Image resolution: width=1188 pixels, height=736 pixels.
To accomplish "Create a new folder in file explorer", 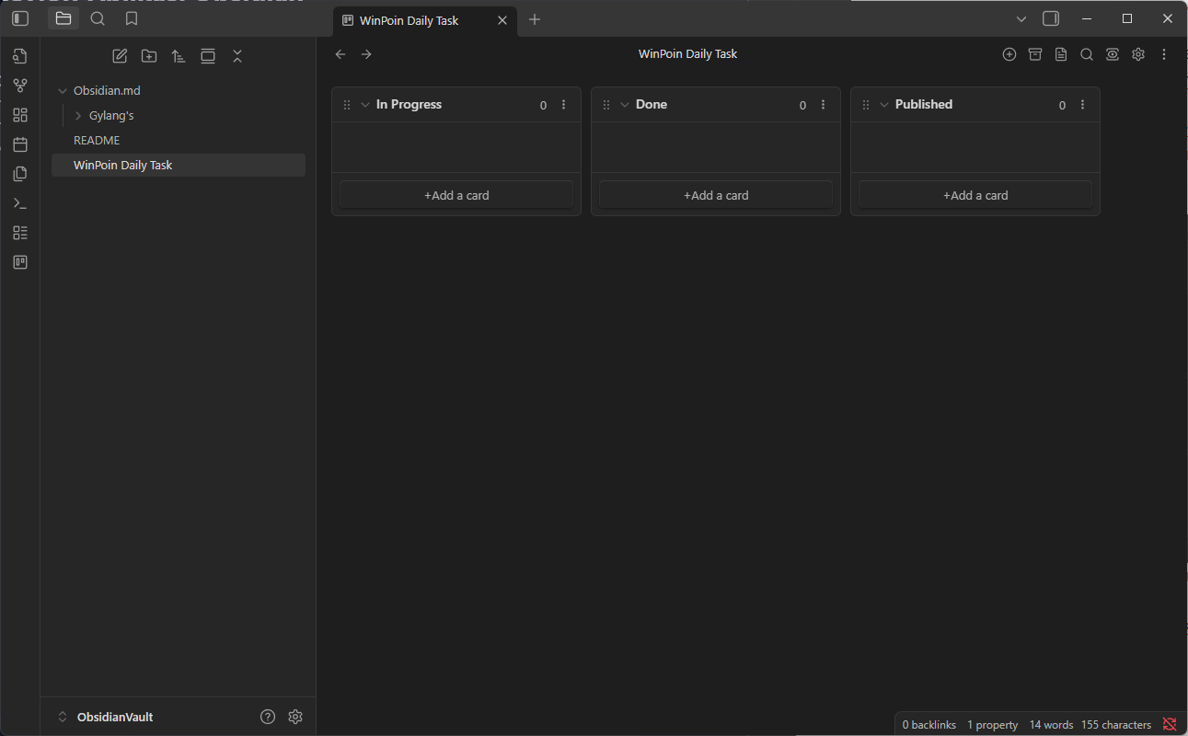I will (x=149, y=56).
